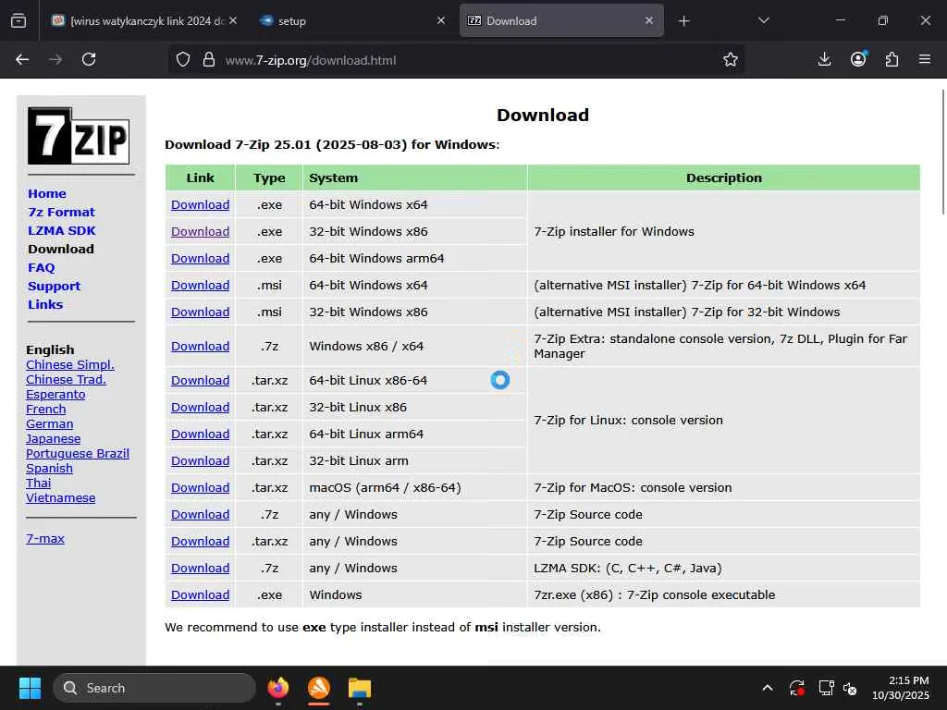Viewport: 947px width, 710px height.
Task: Download the 7-Zip Source code tar.xz
Action: click(200, 542)
